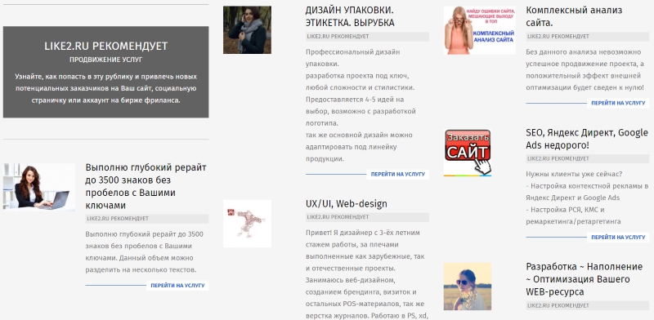Open 'Дизайн упаковки. Этикетка. Вырубка' title
The height and width of the screenshot is (320, 654).
[x=350, y=16]
